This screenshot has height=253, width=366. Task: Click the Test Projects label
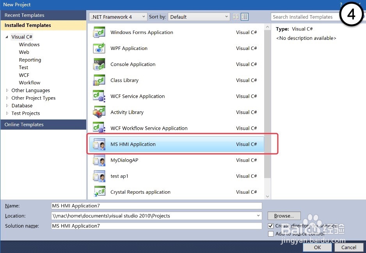(x=26, y=113)
